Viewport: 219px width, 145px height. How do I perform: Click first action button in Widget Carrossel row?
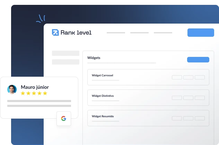[x=177, y=77]
